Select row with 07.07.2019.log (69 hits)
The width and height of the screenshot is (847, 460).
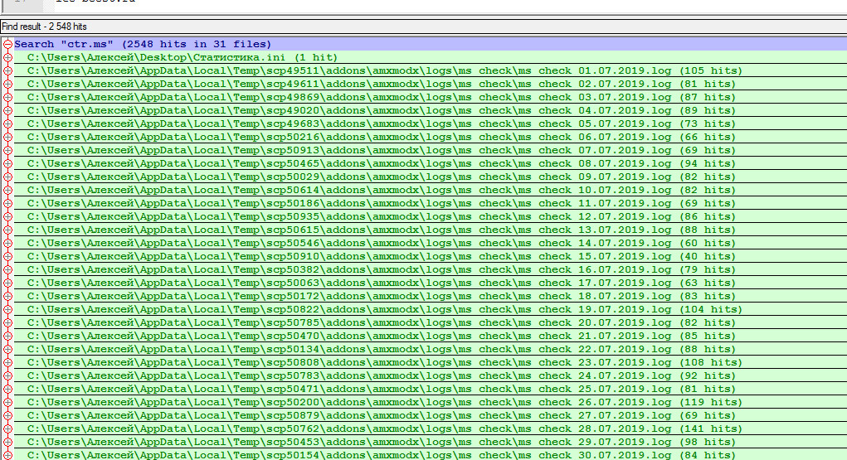click(430, 151)
